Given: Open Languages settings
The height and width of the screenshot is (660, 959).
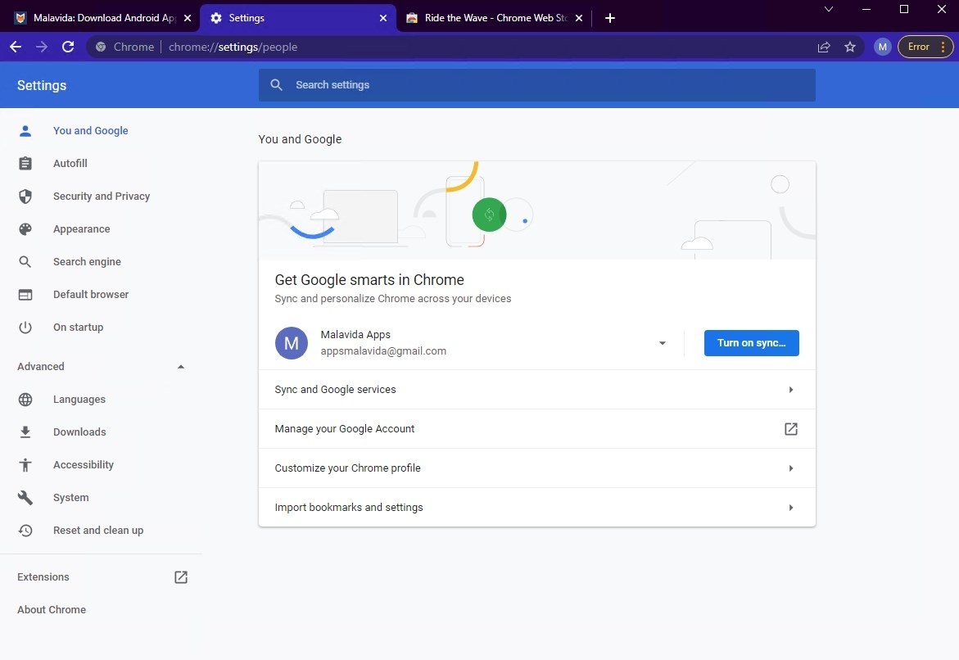Looking at the screenshot, I should (x=79, y=400).
